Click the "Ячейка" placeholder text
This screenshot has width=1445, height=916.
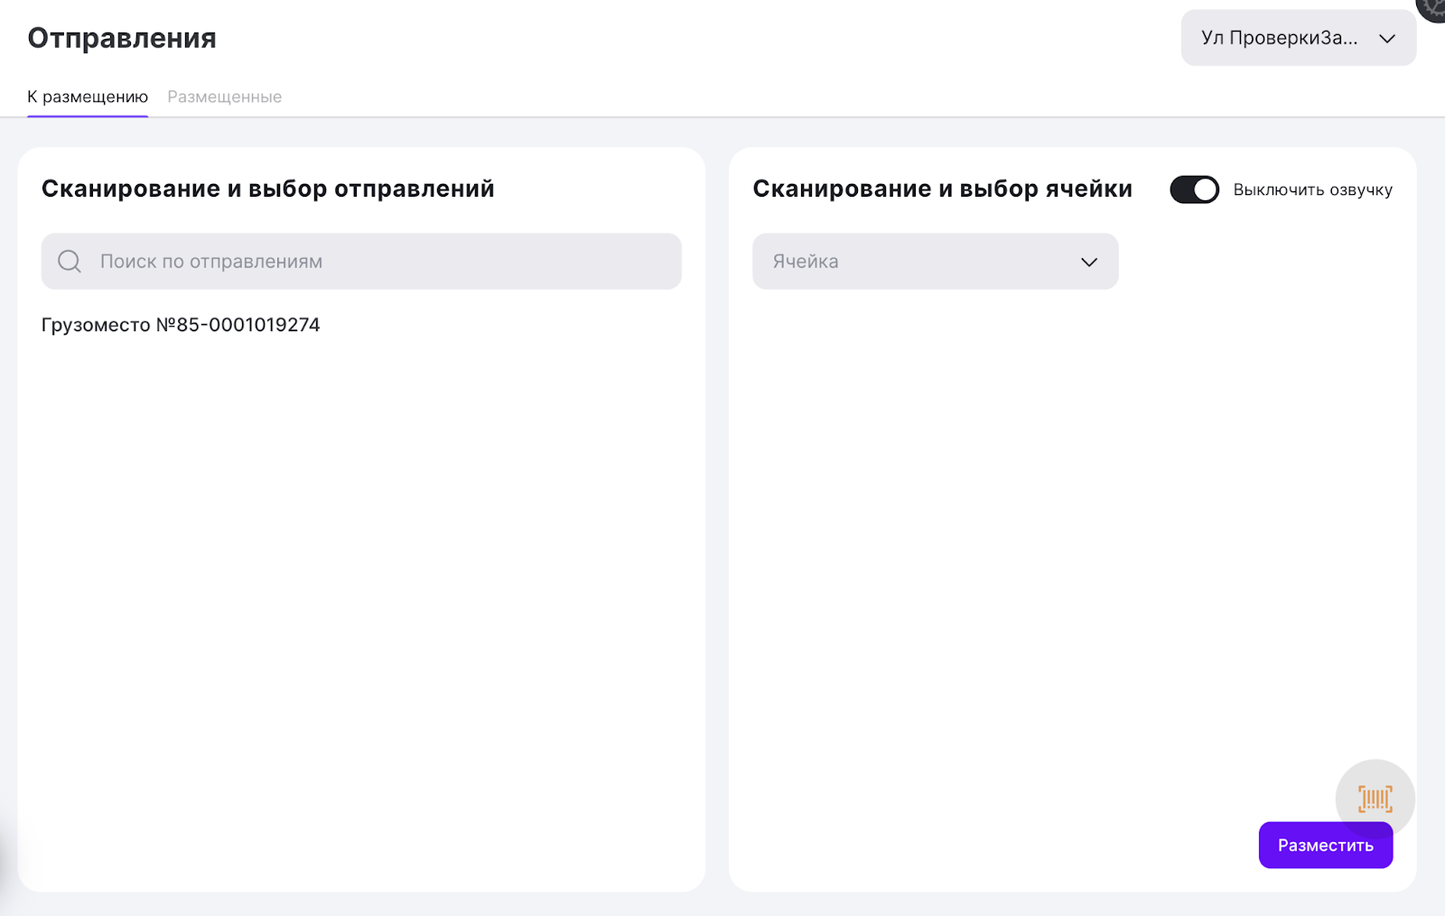click(806, 262)
